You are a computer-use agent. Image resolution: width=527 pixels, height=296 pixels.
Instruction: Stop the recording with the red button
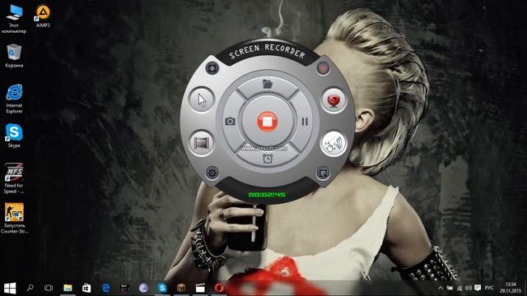[x=267, y=122]
